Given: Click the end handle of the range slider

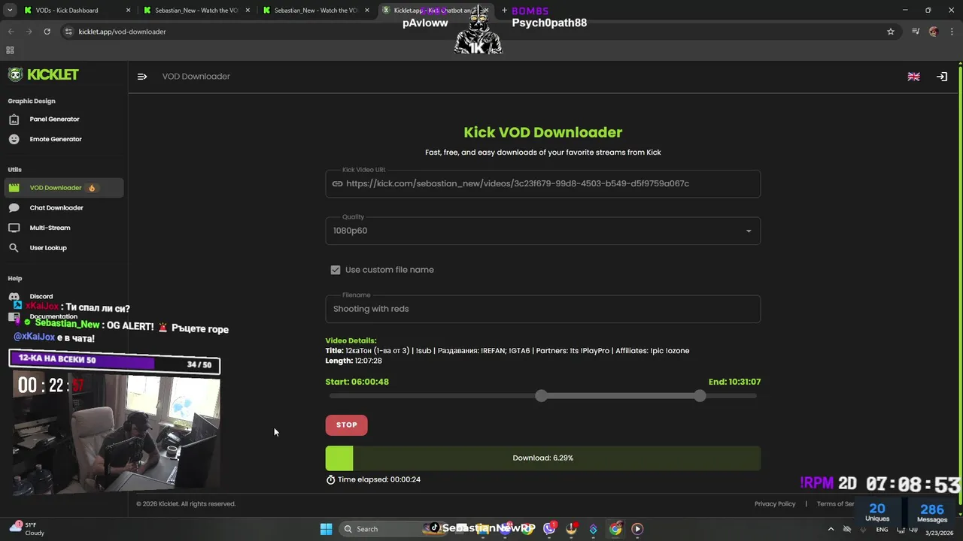Looking at the screenshot, I should 700,396.
